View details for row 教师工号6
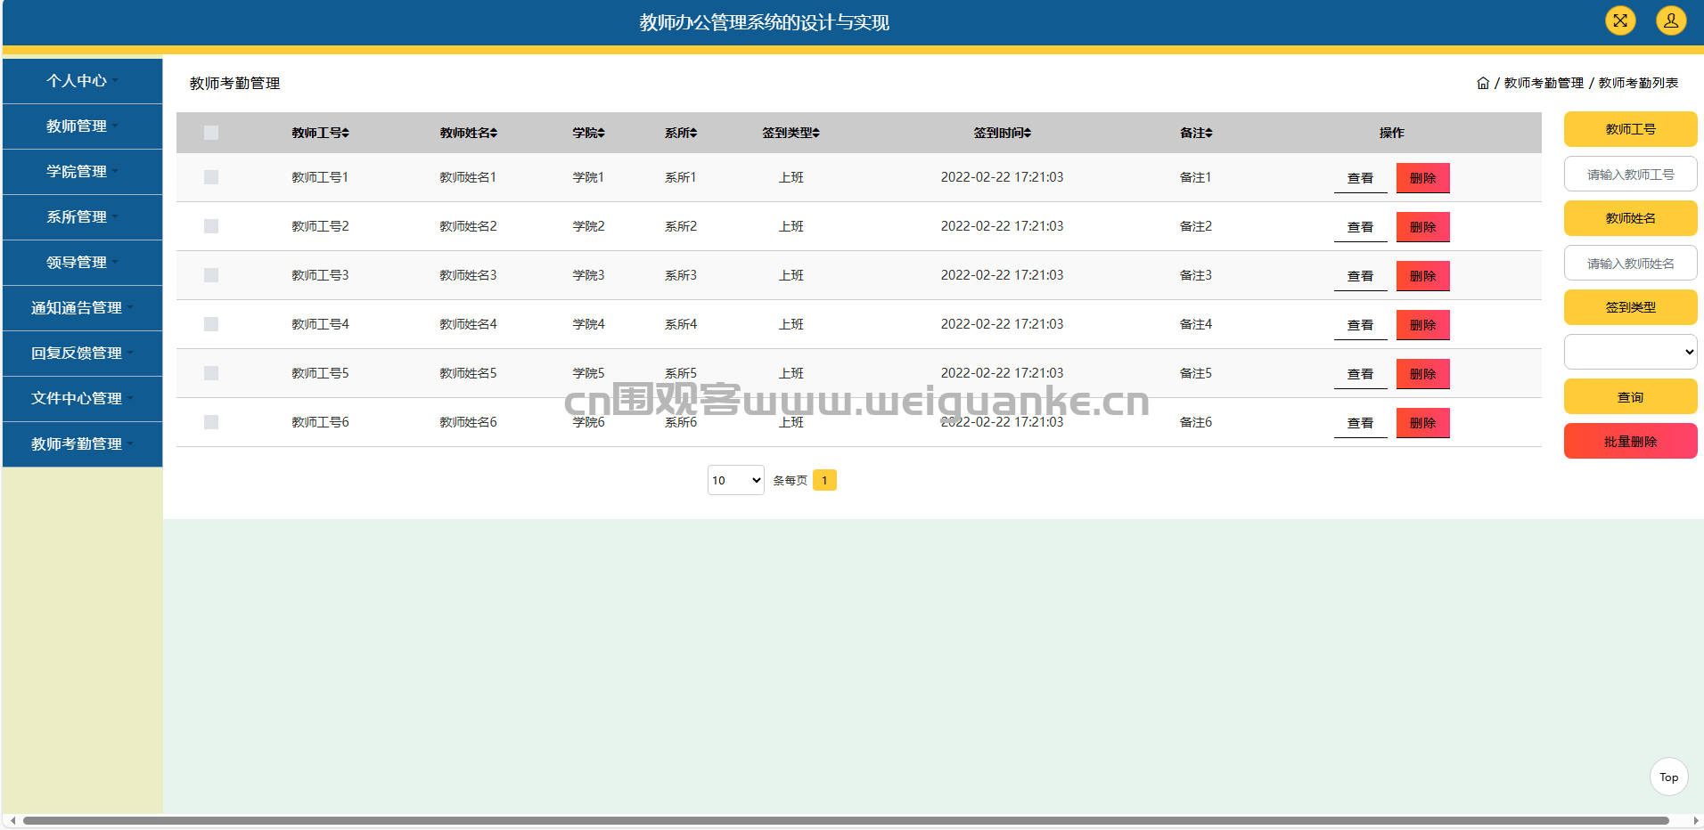 click(1360, 423)
